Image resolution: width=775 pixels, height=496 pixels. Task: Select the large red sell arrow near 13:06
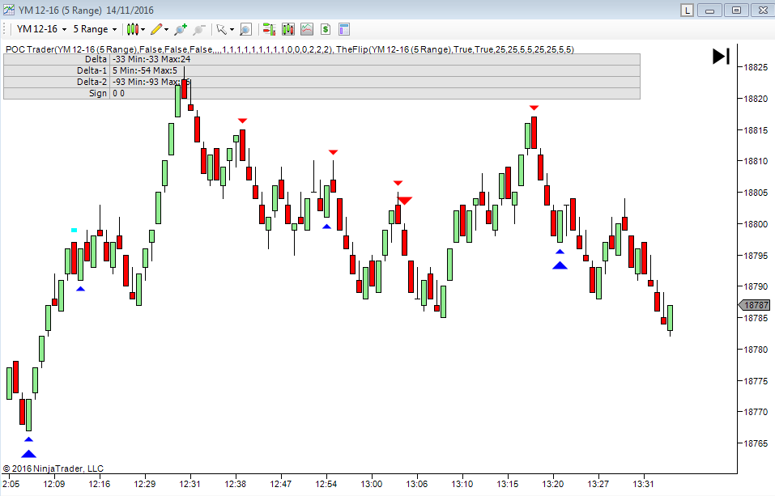click(405, 200)
